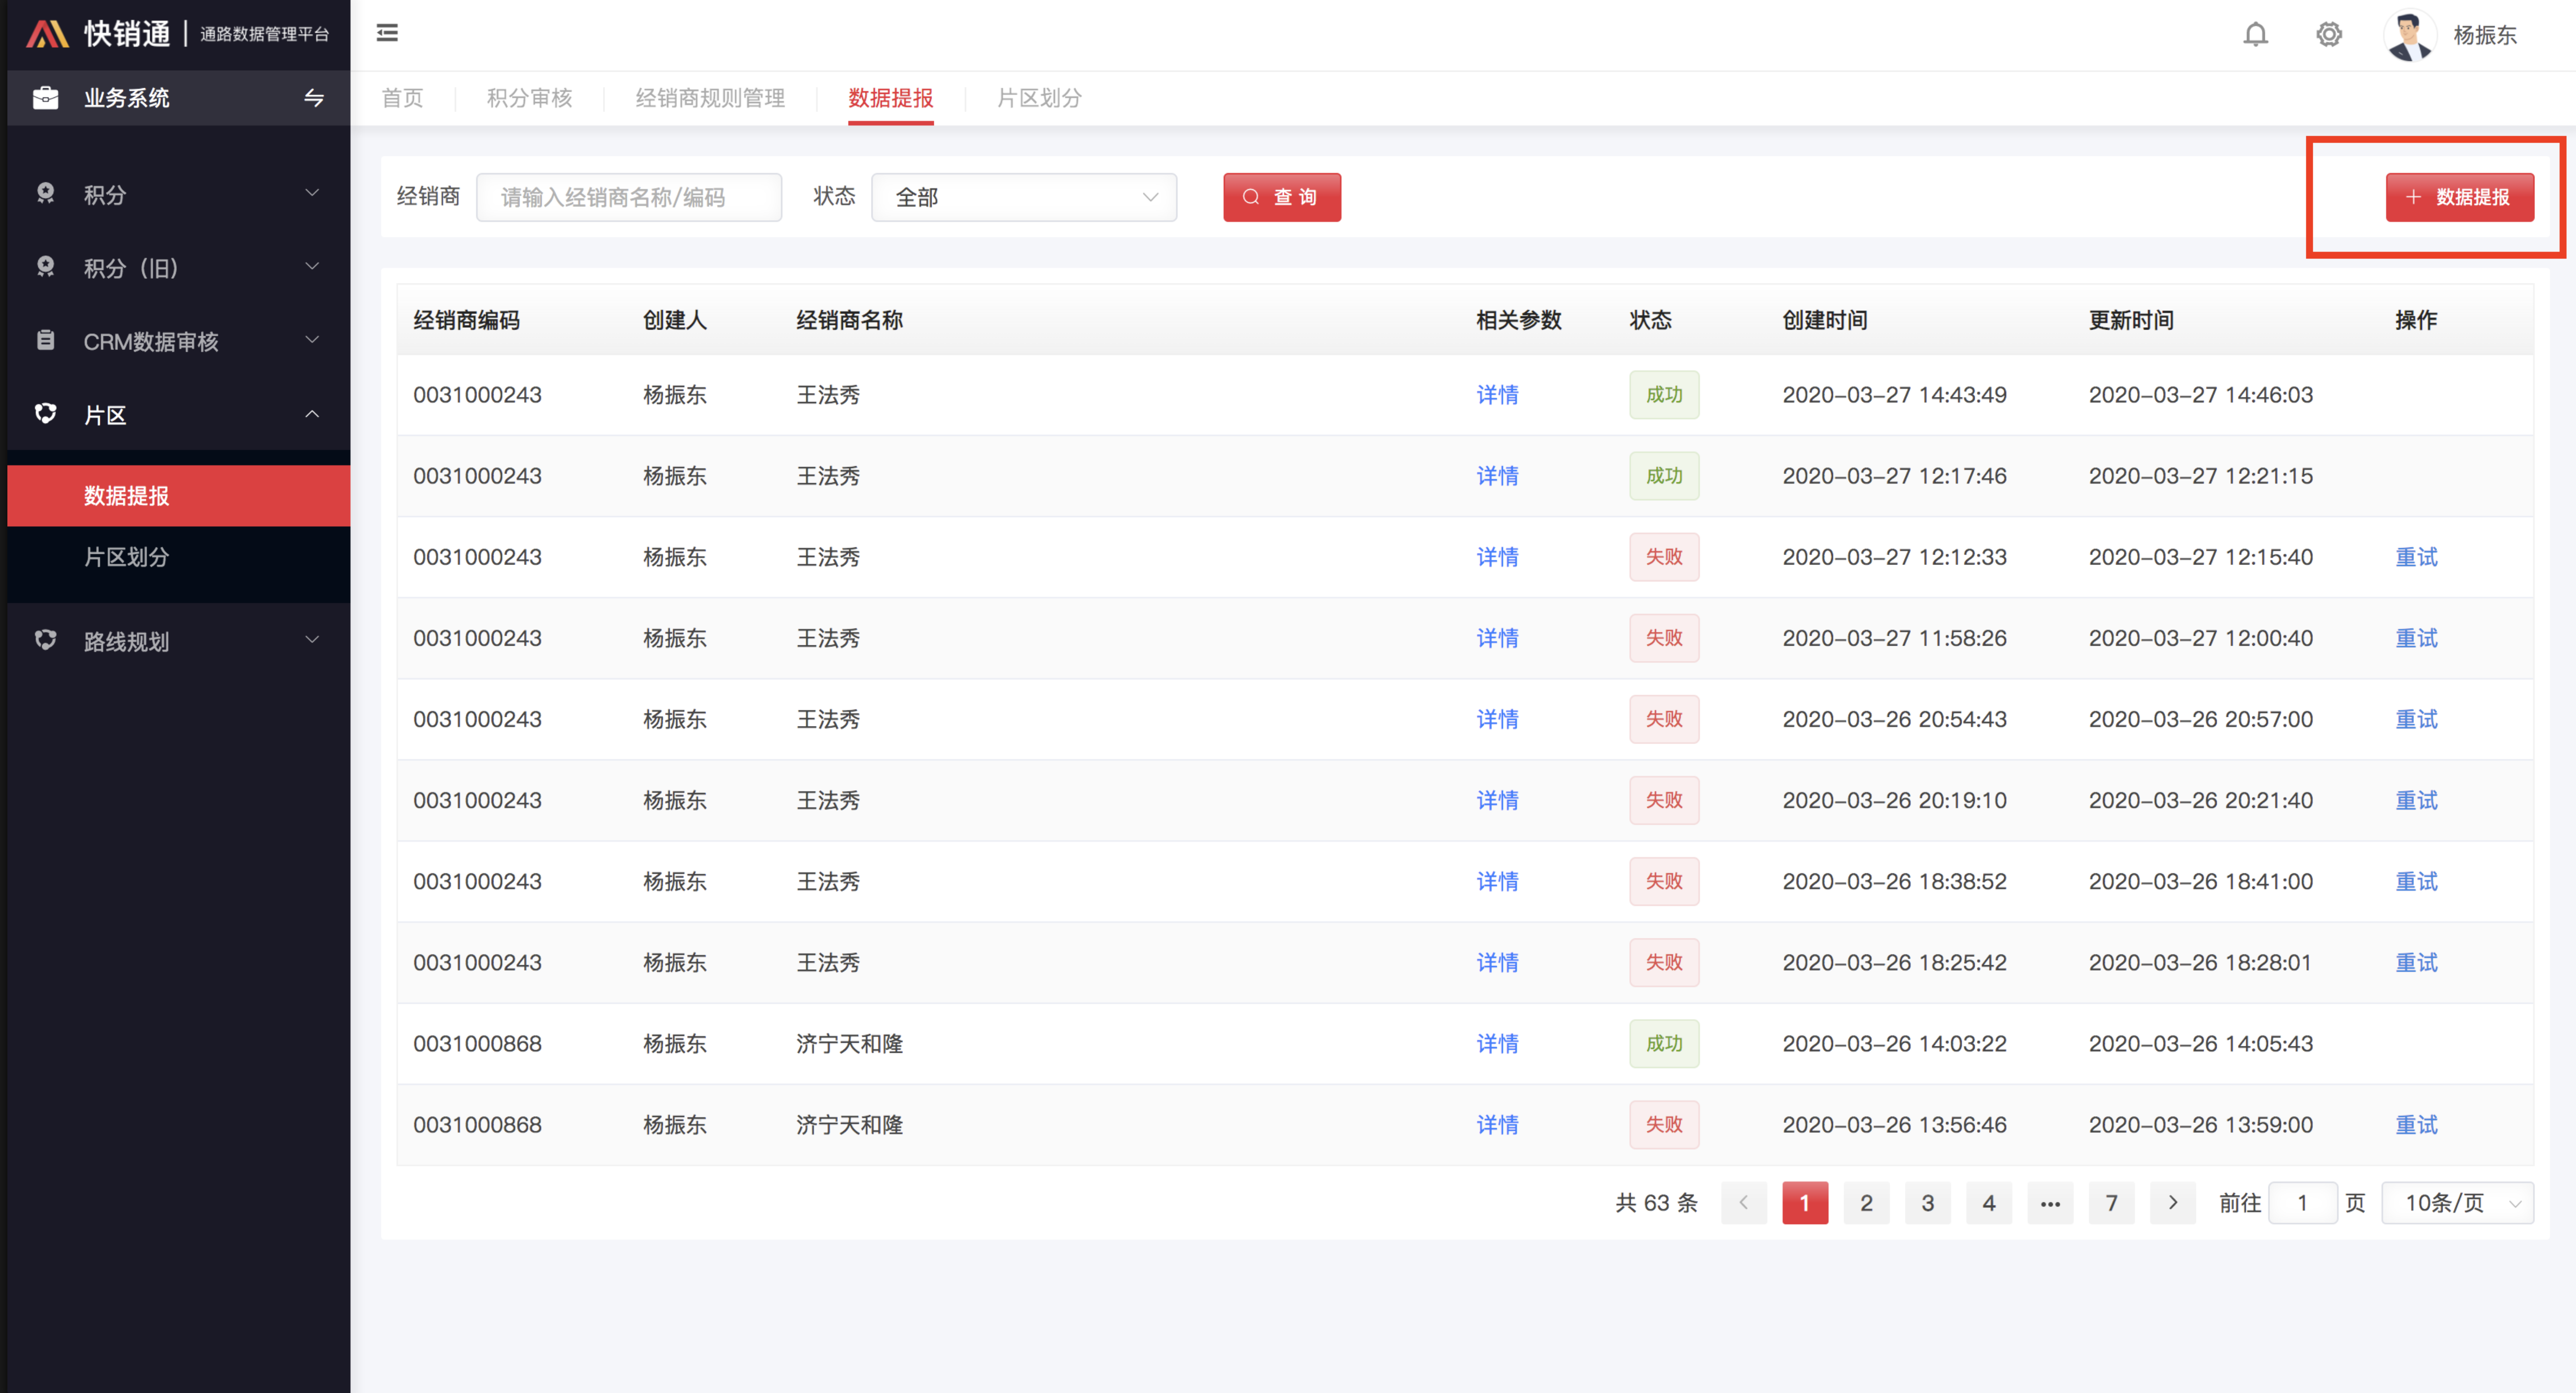The image size is (2576, 1393).
Task: Click the switch-system arrows icon beside 业务系统
Action: point(314,98)
